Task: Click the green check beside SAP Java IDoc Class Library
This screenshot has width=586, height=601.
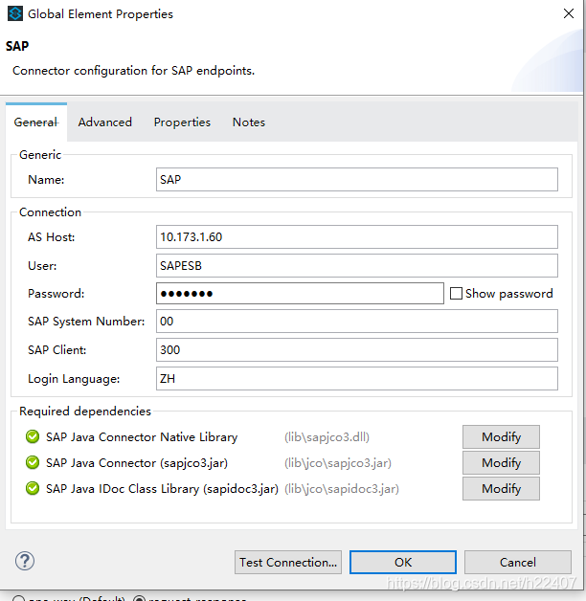Action: pos(33,488)
